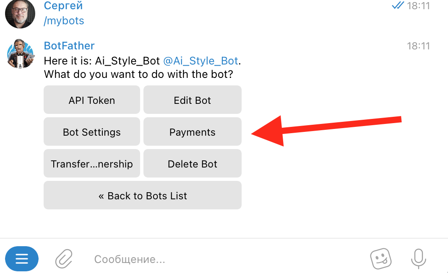
Task: Click the double check mark read receipt
Action: 398,6
